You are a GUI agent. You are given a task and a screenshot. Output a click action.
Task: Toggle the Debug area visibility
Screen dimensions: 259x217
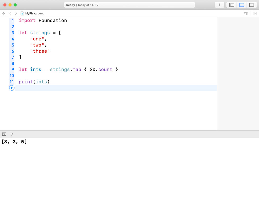242,5
